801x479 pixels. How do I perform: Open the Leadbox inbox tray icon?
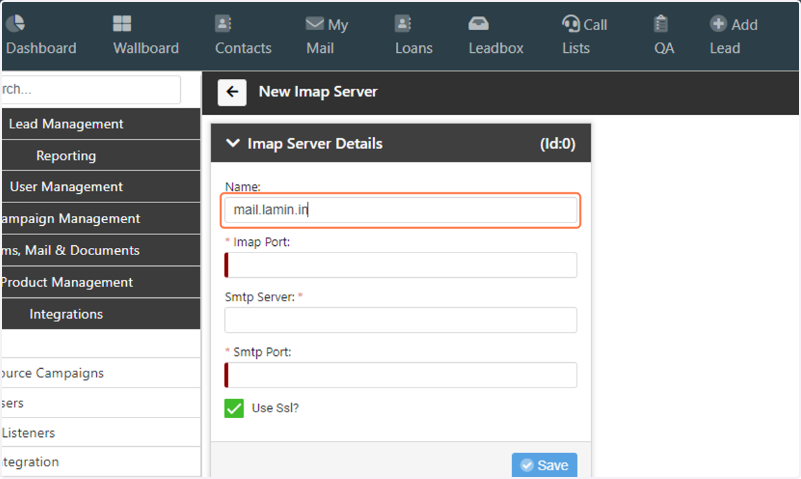coord(479,24)
